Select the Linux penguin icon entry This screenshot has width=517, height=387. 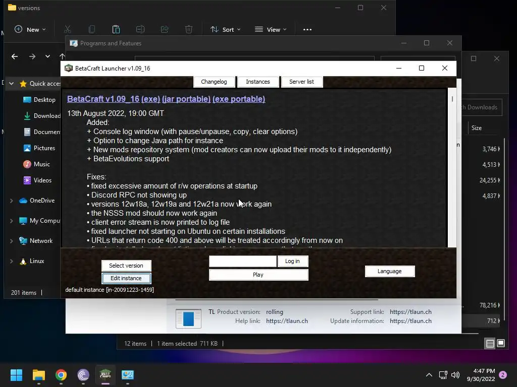tap(23, 261)
